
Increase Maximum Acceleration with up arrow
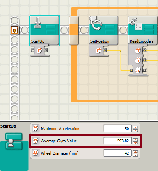135,127
